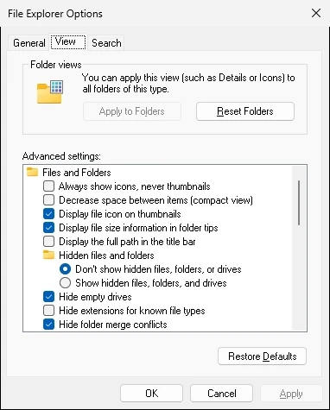Select Hidden files and folders label
Viewport: 330px width, 410px height.
pyautogui.click(x=106, y=255)
